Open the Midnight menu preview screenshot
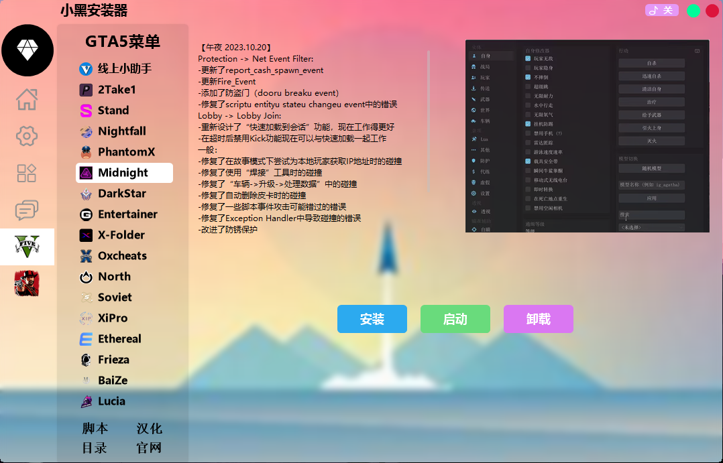Screen dimensions: 723x463 tap(588, 136)
